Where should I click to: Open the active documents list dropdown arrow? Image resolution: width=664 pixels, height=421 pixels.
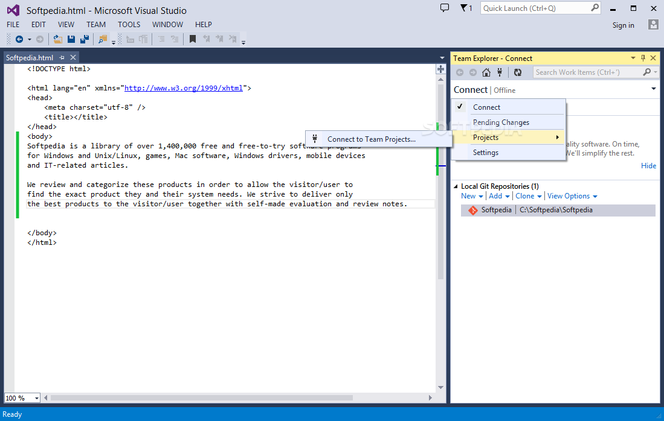442,58
